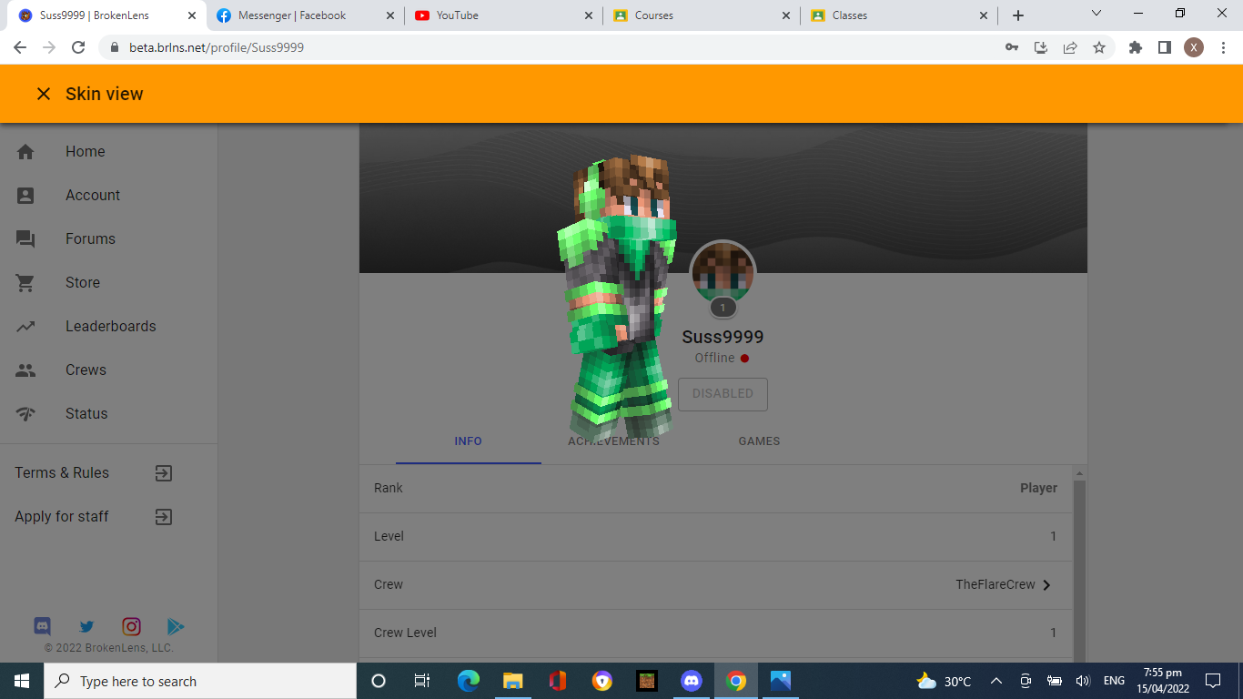Open the Windows notification center
The width and height of the screenshot is (1243, 699).
pyautogui.click(x=1213, y=681)
